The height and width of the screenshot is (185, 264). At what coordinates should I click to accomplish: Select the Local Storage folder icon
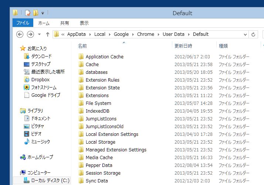coord(81,142)
